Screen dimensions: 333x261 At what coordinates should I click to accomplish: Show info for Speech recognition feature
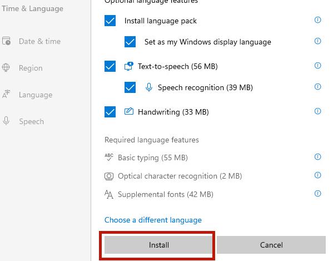tap(317, 86)
